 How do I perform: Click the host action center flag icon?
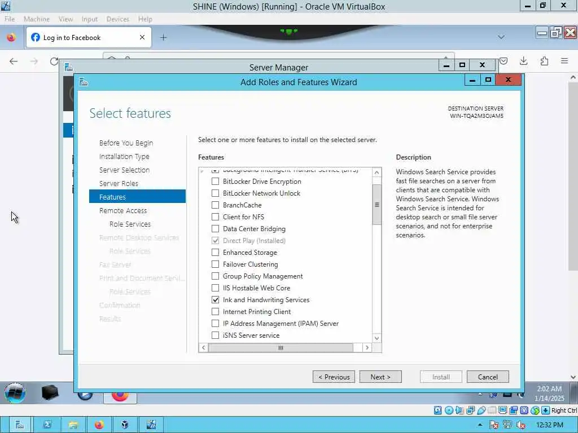(494, 425)
